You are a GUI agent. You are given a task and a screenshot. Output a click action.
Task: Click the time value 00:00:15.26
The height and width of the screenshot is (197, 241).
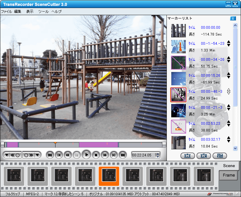[210, 76]
